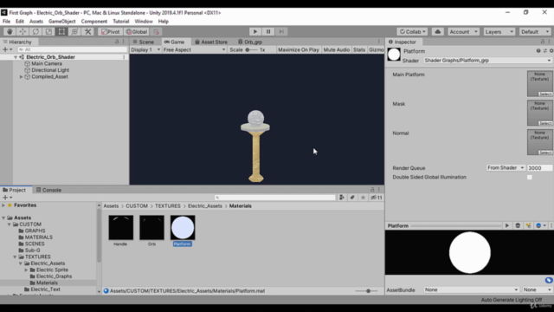Toggle Gizmos in Game view
This screenshot has width=554, height=312.
(x=376, y=50)
